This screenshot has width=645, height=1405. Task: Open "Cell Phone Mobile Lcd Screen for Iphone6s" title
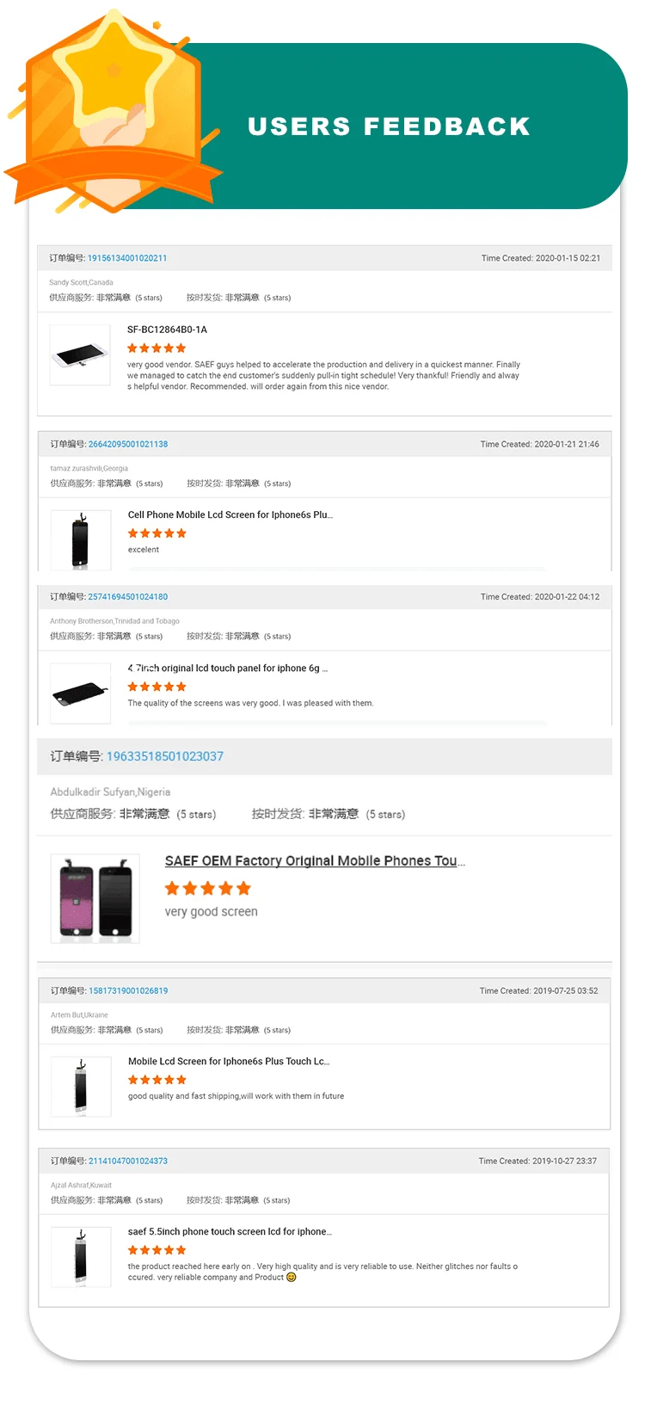pyautogui.click(x=230, y=515)
